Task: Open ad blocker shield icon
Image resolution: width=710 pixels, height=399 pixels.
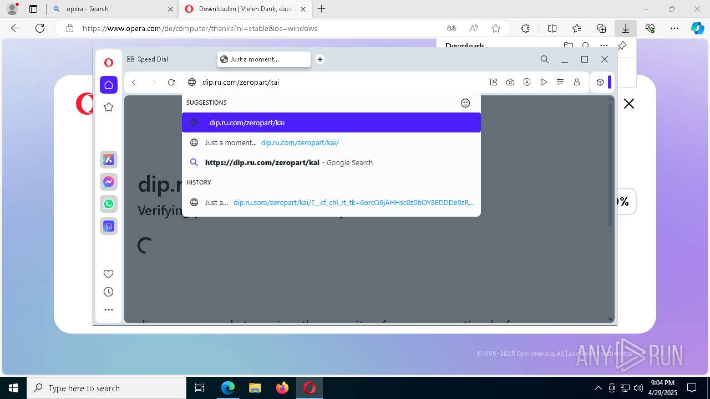Action: (x=527, y=82)
